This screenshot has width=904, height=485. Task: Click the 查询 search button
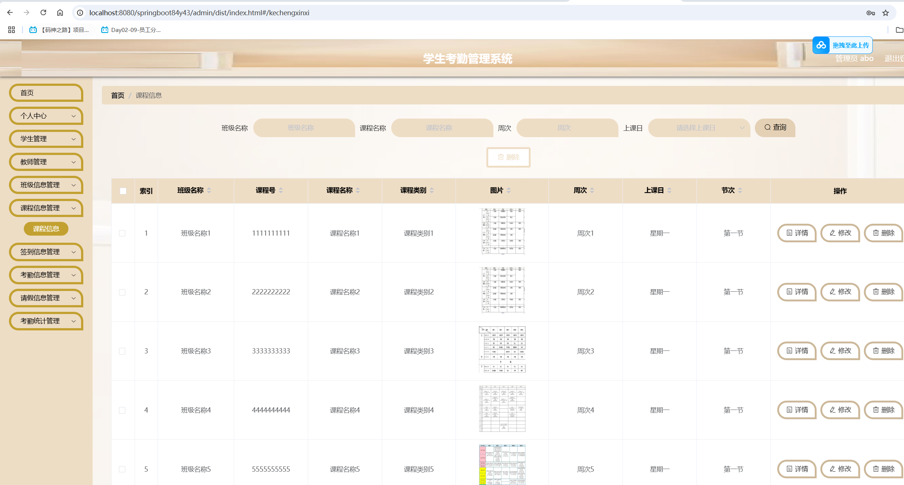tap(775, 128)
